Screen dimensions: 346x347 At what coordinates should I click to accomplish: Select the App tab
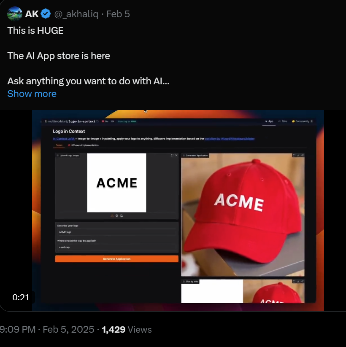coord(269,121)
